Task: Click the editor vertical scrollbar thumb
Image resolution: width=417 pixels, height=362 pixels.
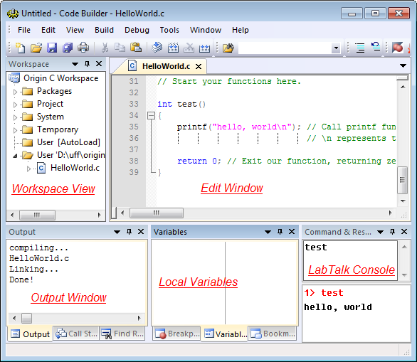Action: [402, 180]
